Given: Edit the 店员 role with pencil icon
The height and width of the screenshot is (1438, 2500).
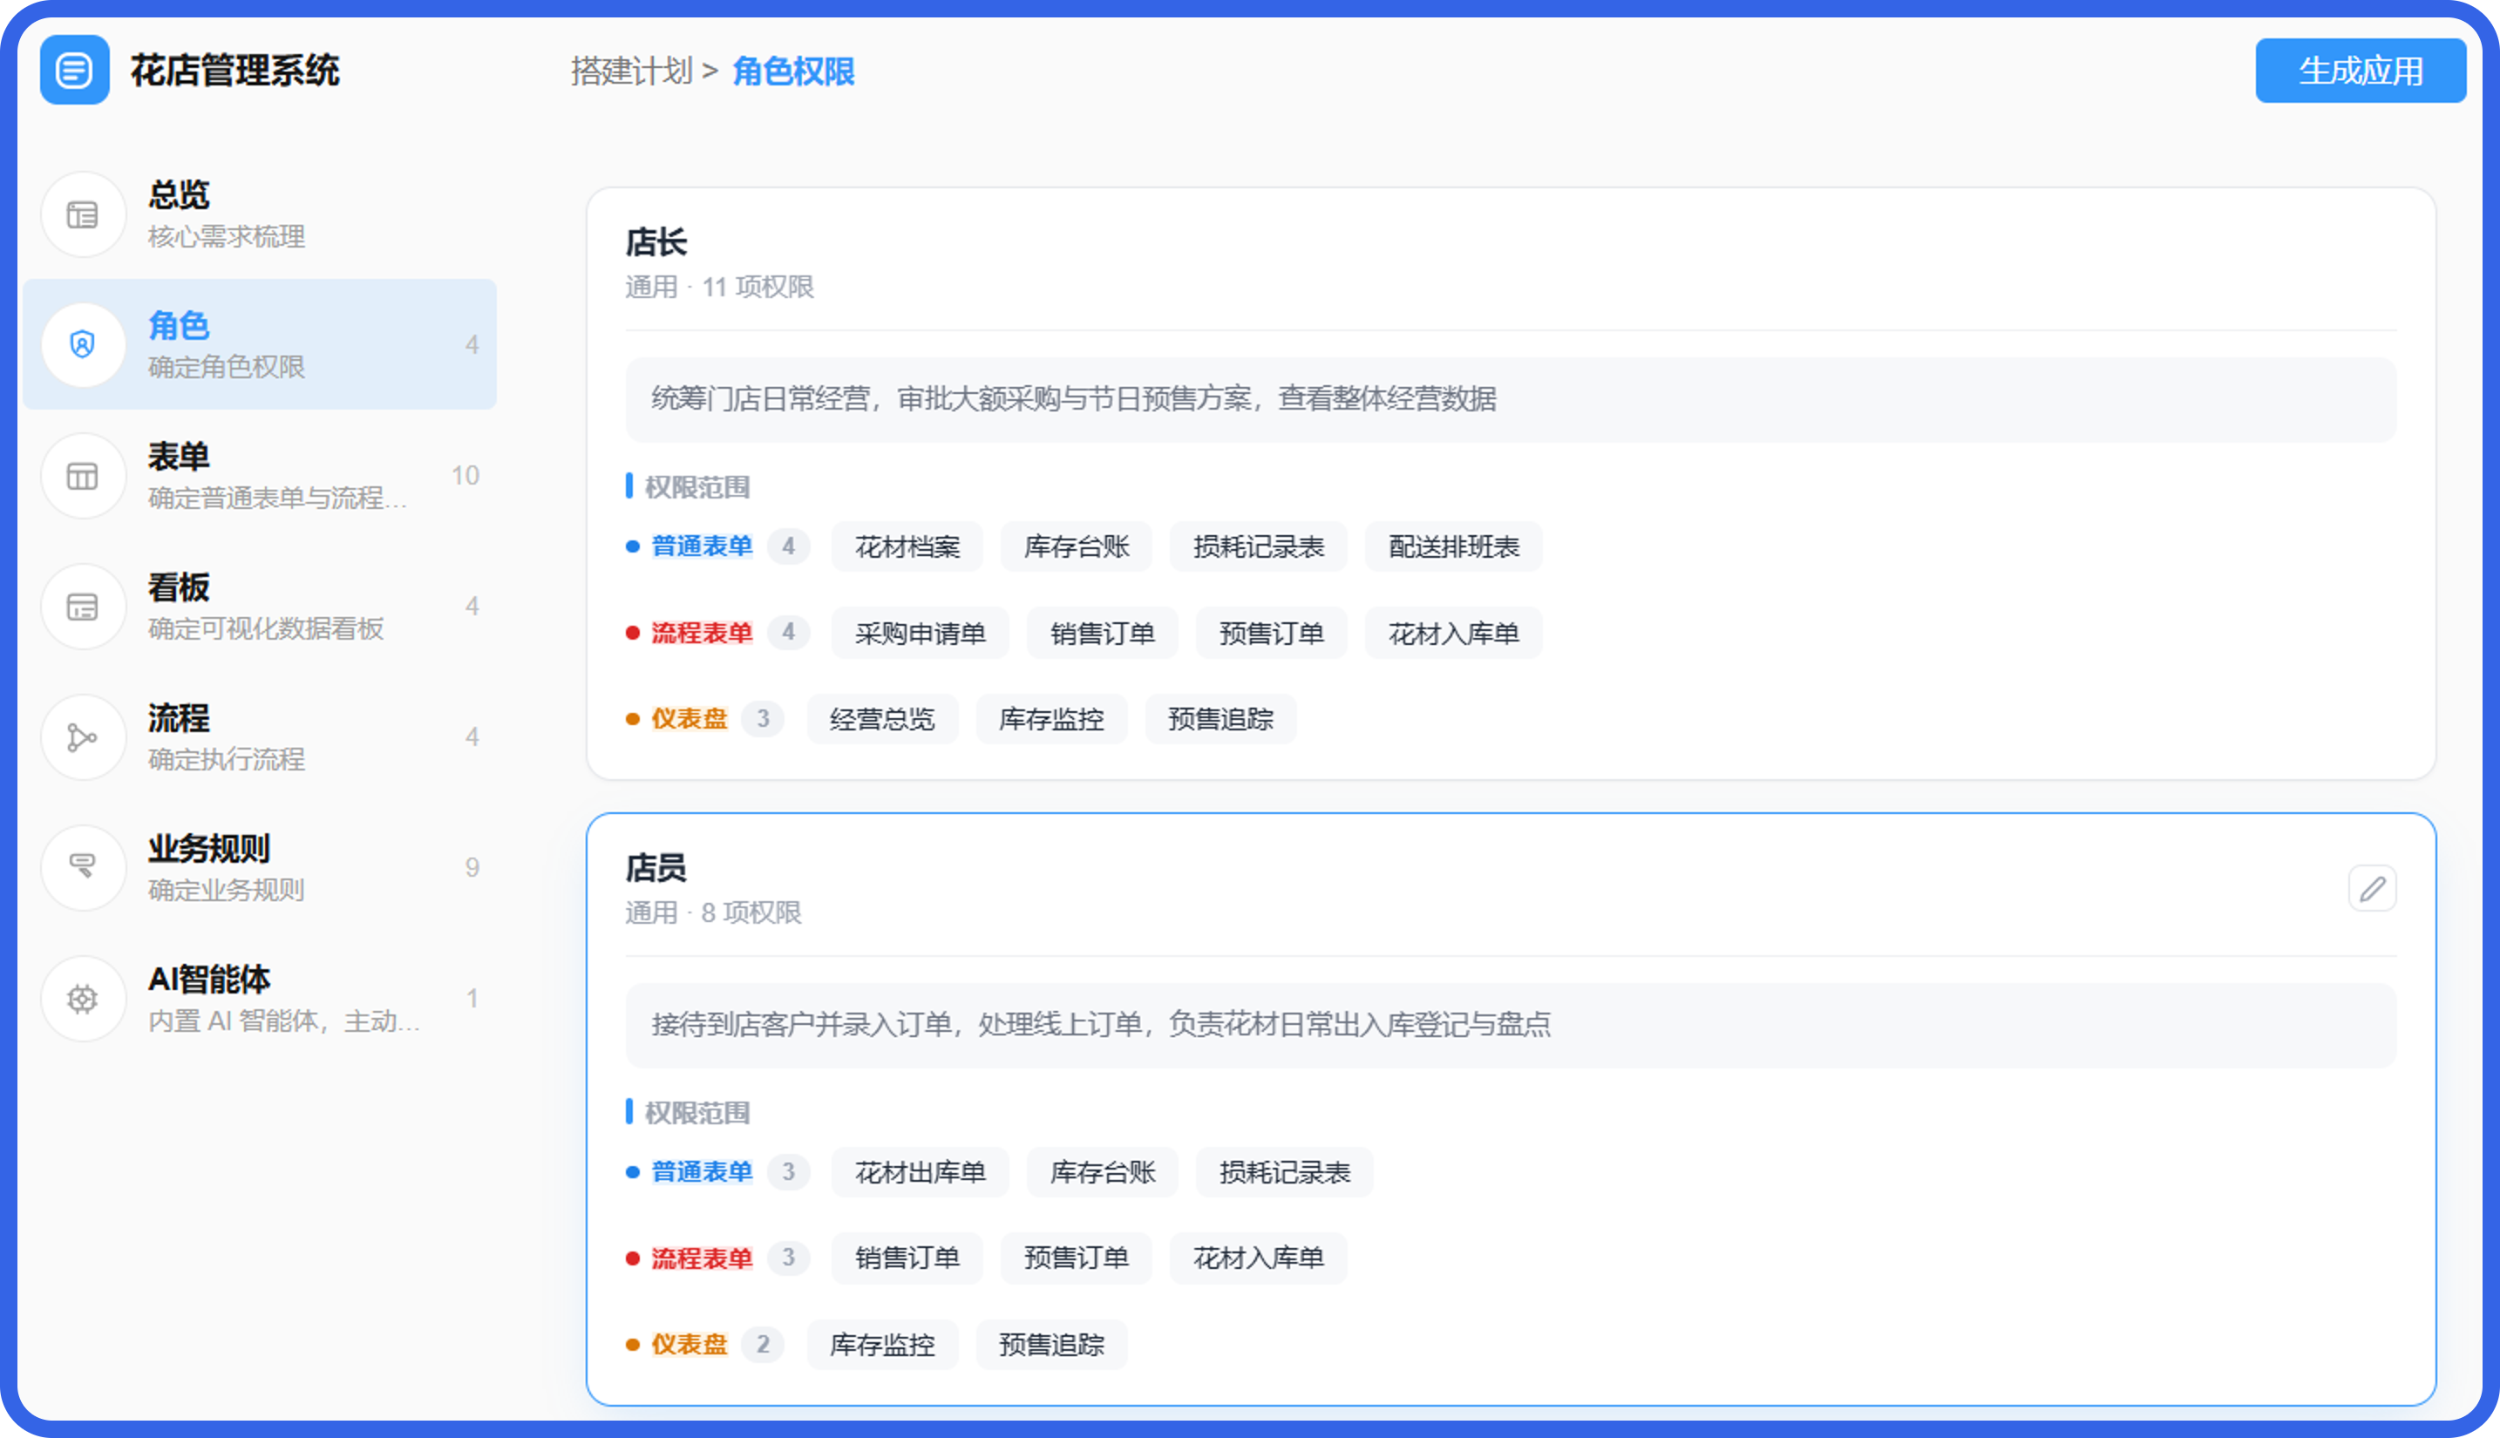Looking at the screenshot, I should click(2373, 890).
